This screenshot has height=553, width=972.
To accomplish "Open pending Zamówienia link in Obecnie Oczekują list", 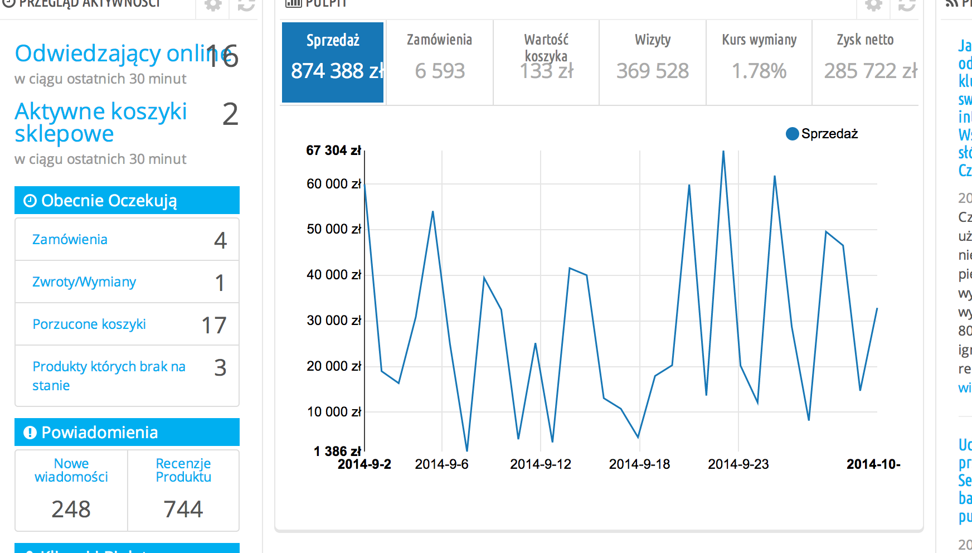I will [70, 240].
